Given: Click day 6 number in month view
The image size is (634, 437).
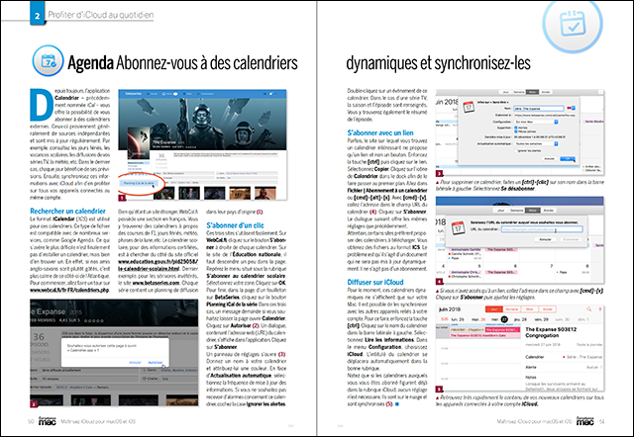Looking at the screenshot, I should (515, 266).
